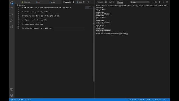This screenshot has height=101, width=179.
Task: Create a new terminal with plus icon
Action: (x=152, y=2)
